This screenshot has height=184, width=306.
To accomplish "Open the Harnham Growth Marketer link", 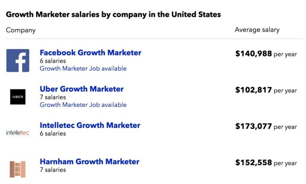I will pos(90,162).
